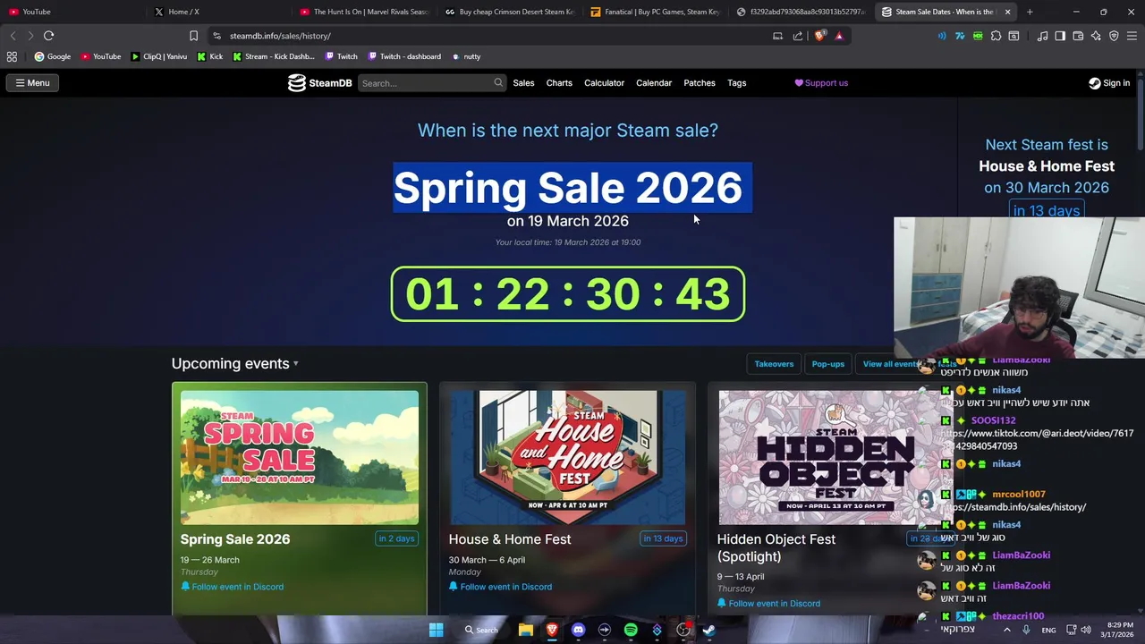This screenshot has height=644, width=1145.
Task: Close the Steam Sale Dates tab
Action: (x=1007, y=12)
